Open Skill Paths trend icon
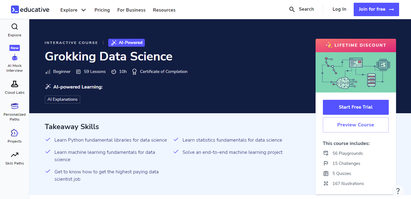Screen dimensions: 411x199 coord(15,155)
